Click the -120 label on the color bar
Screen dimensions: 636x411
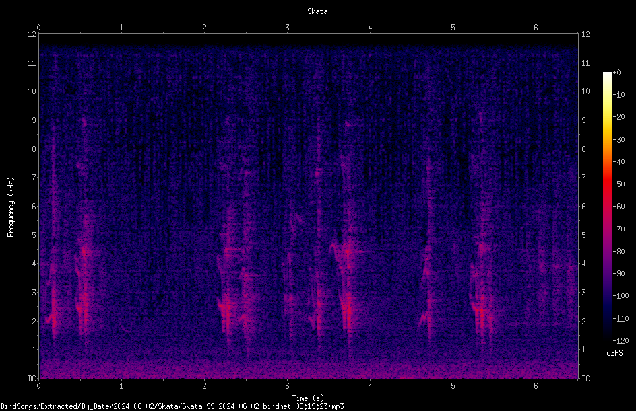pyautogui.click(x=621, y=340)
